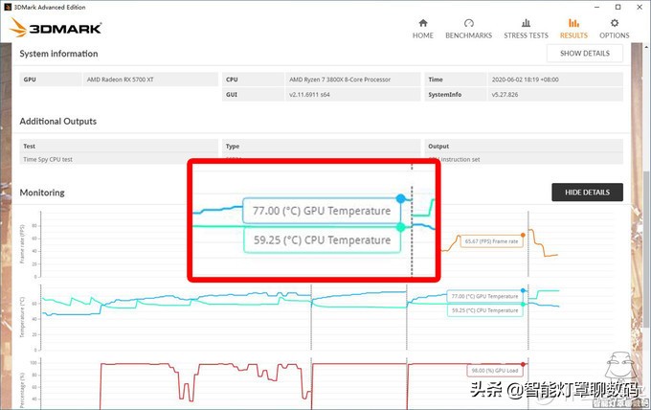Image resolution: width=651 pixels, height=410 pixels.
Task: Click HIDE DETAILS in Monitoring section
Action: click(587, 192)
